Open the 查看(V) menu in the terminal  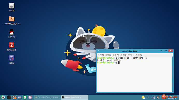click(x=116, y=55)
